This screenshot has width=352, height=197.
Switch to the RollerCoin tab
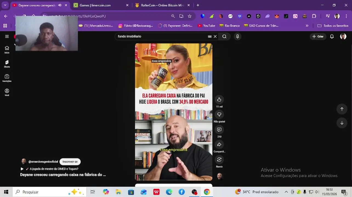[162, 5]
